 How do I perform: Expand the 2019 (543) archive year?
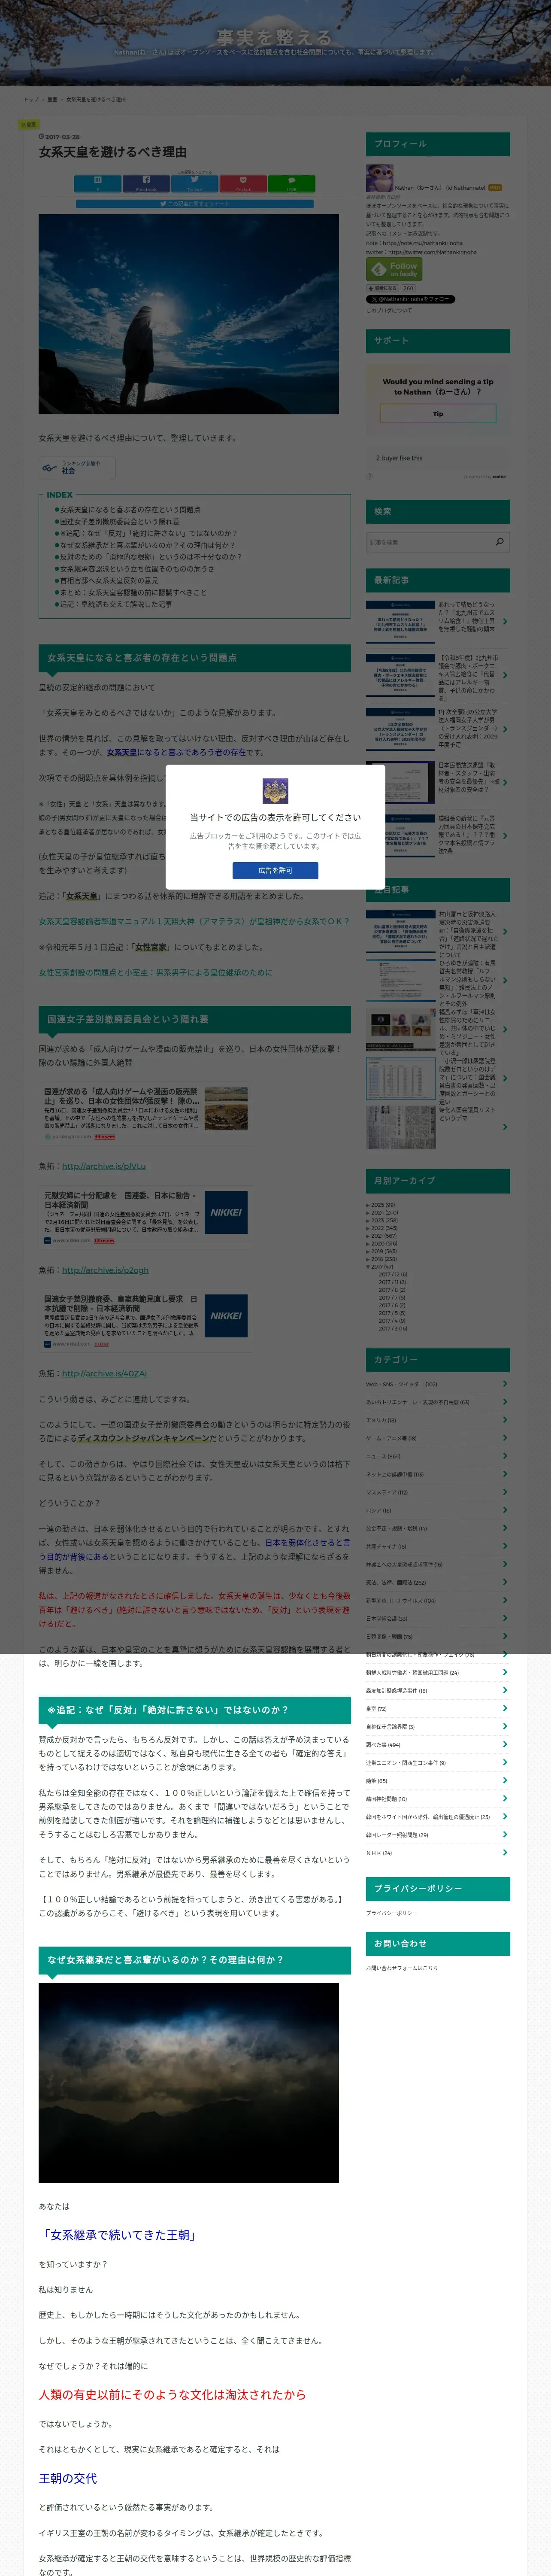coord(368,1251)
